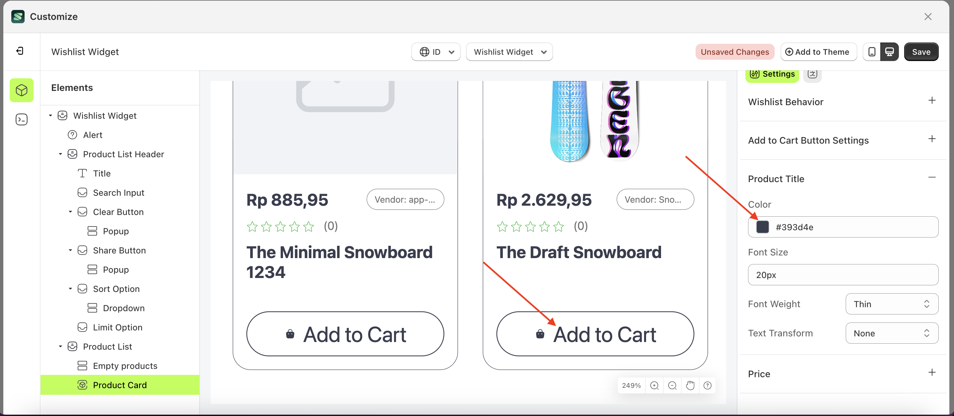Select the Elements cube icon in left sidebar
This screenshot has width=954, height=416.
pyautogui.click(x=22, y=90)
